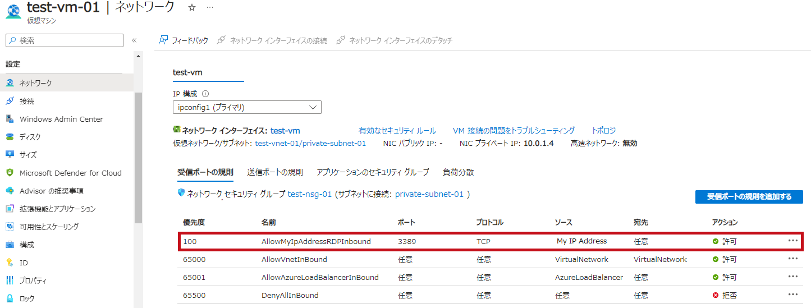
Task: Click the 可用性とスケーリング icon
Action: click(10, 227)
